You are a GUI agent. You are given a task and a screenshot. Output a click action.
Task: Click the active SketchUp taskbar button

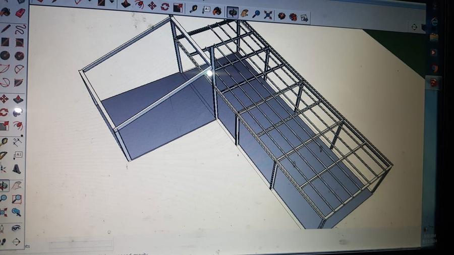tap(433, 83)
